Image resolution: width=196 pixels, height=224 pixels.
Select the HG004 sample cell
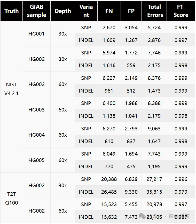tap(37, 135)
